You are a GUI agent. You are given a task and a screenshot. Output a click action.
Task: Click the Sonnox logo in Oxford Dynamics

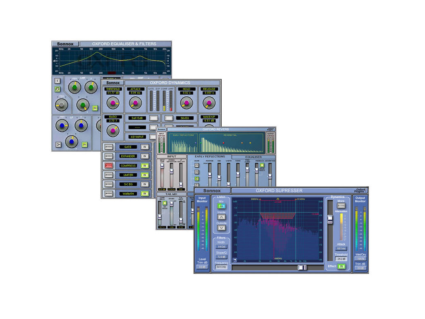[x=113, y=83]
